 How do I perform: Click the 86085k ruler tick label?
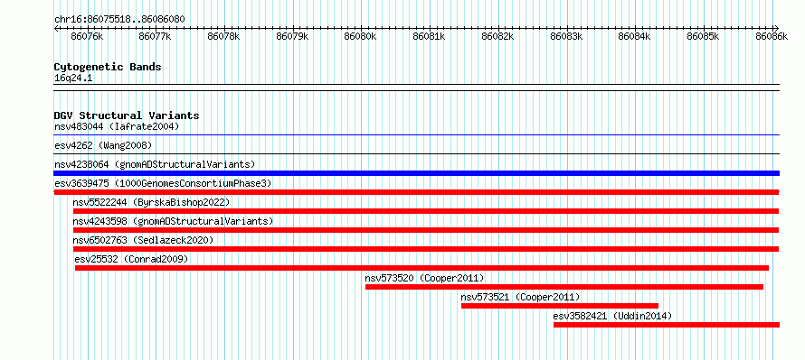tap(704, 36)
